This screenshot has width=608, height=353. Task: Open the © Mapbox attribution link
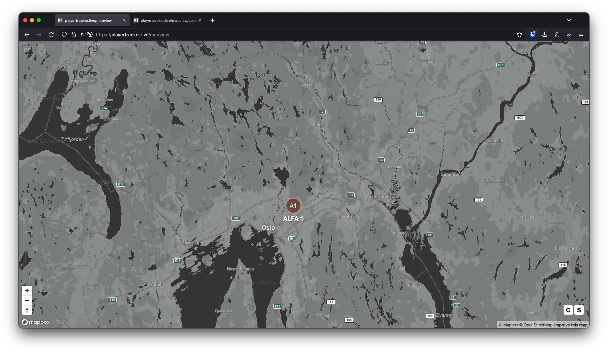[508, 325]
